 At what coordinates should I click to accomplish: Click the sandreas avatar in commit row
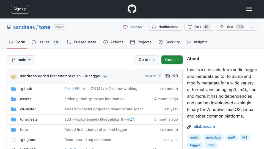[13, 76]
